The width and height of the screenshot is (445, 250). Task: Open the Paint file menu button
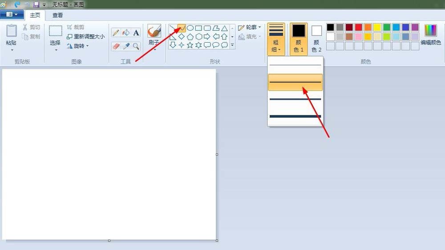tap(12, 15)
